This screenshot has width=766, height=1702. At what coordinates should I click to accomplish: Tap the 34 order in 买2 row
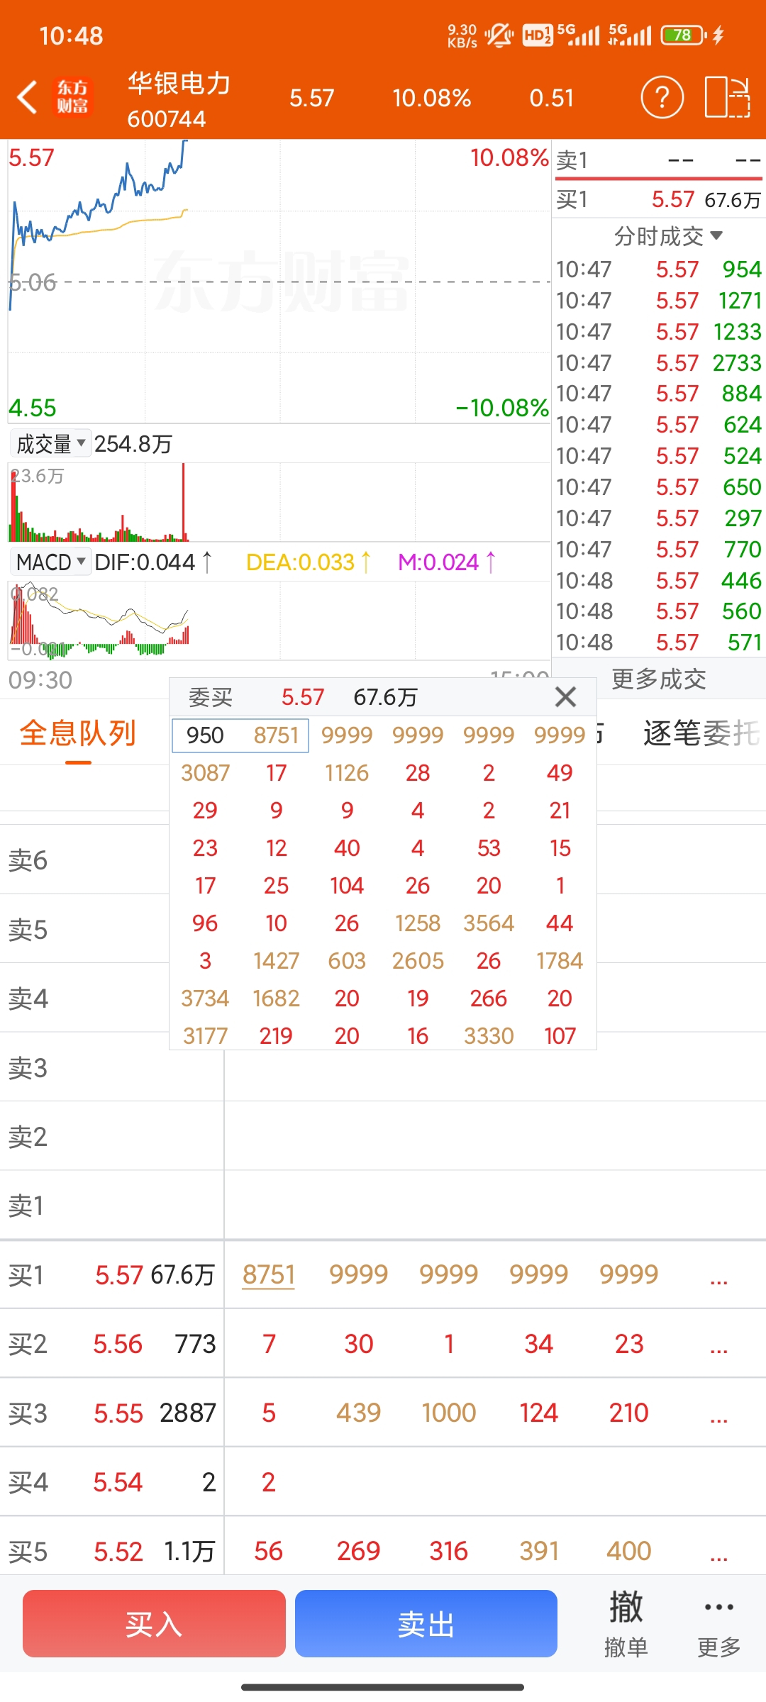[538, 1343]
